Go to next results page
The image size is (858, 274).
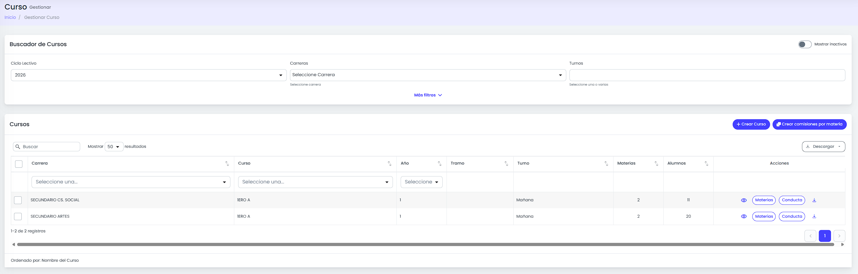pos(839,236)
